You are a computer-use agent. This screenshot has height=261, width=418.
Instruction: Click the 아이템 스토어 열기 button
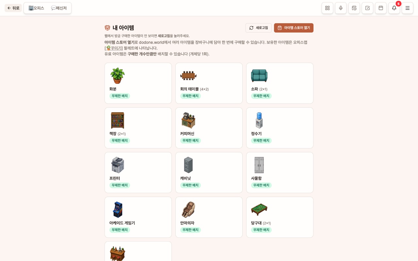click(294, 28)
